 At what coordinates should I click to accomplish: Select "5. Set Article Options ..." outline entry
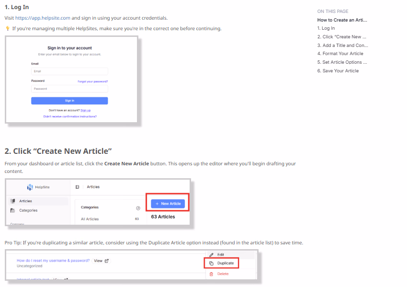(x=342, y=62)
